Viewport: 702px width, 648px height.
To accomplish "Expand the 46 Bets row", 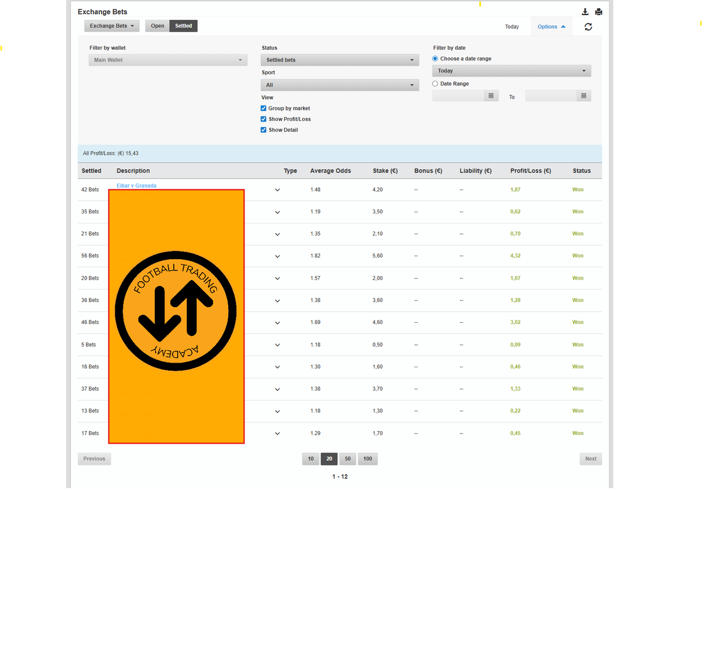I will [x=277, y=323].
